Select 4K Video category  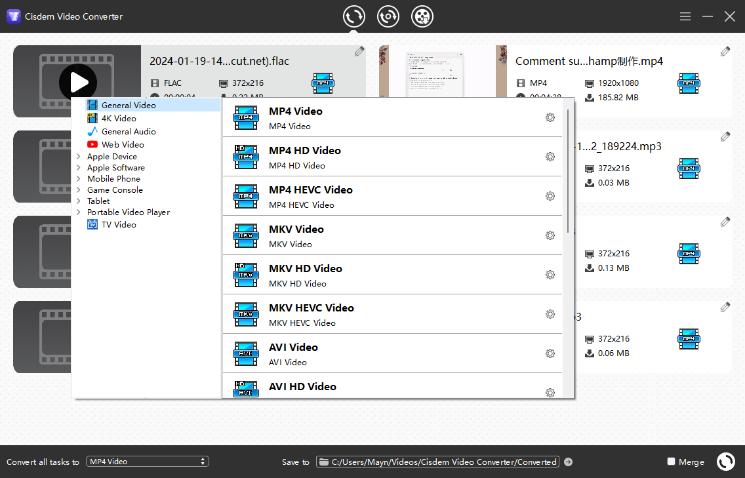point(119,118)
